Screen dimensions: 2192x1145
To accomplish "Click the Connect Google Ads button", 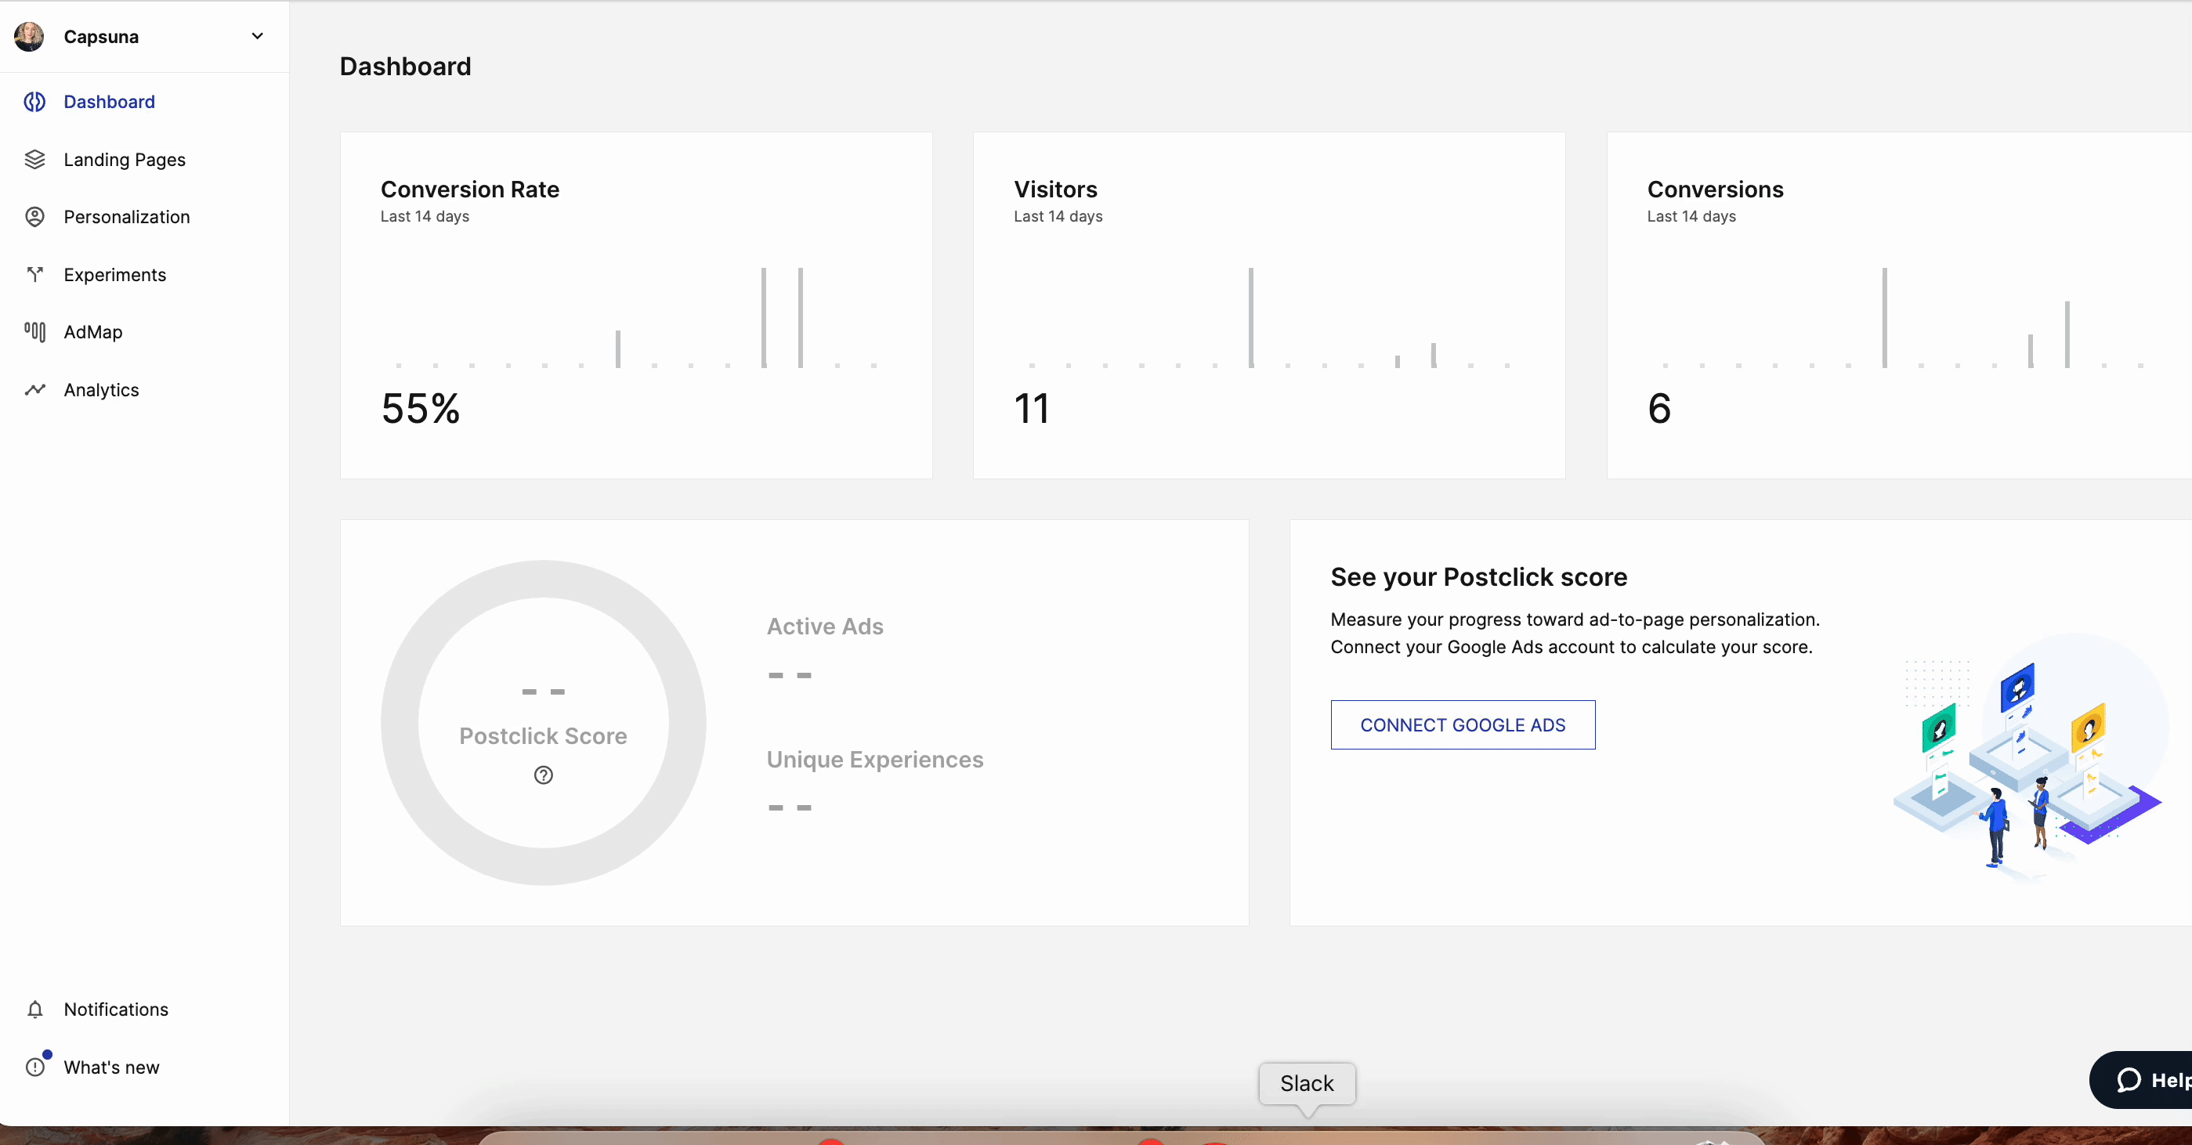I will coord(1462,724).
